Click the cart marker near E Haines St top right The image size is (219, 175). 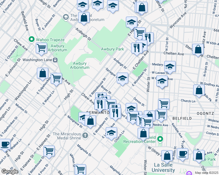coord(140,33)
